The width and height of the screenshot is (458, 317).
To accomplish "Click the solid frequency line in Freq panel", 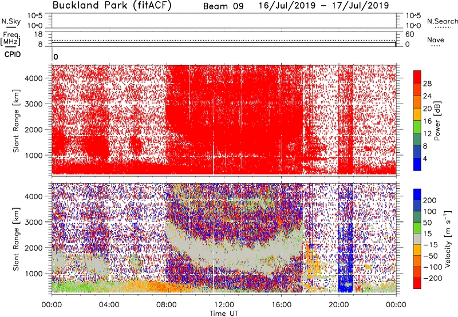I will tap(224, 42).
